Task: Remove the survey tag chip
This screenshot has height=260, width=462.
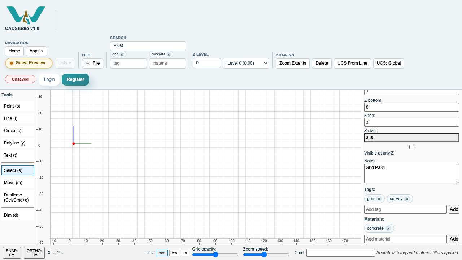Action: pos(407,199)
